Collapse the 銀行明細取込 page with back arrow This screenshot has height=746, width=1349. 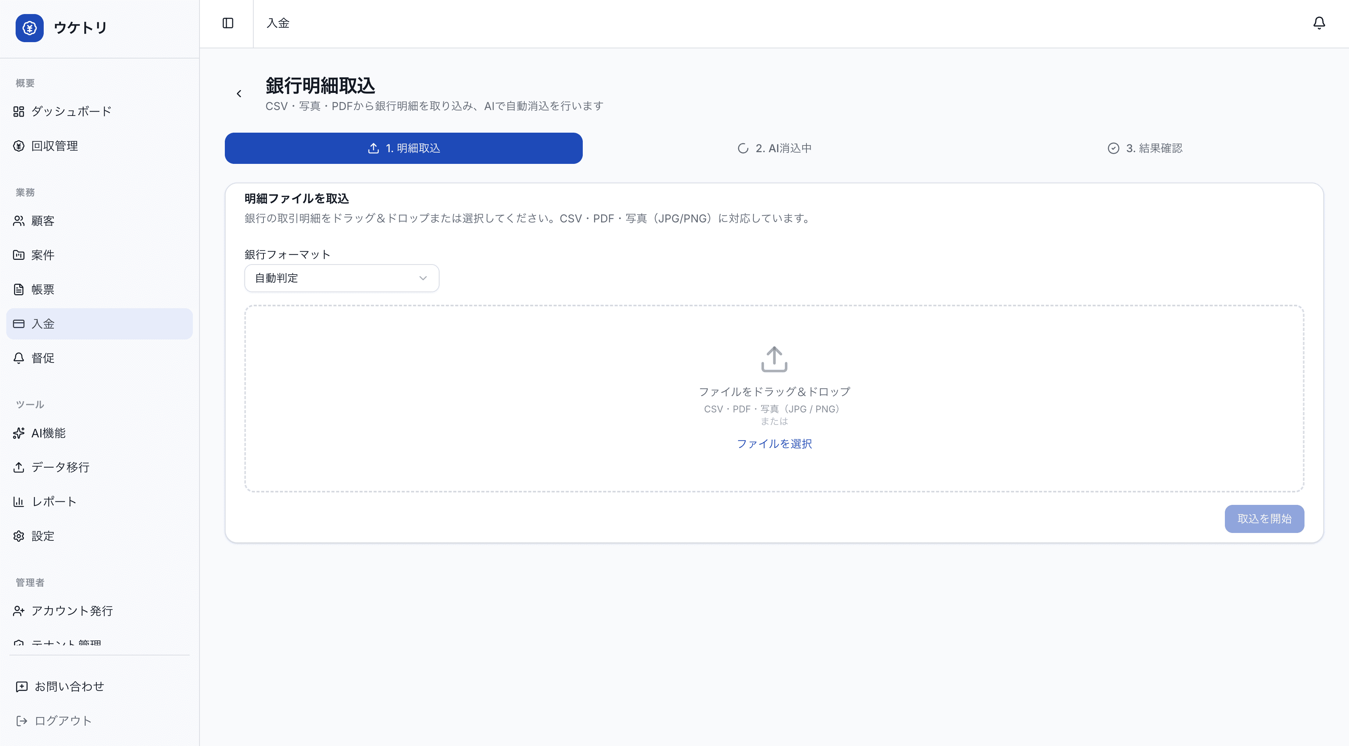pos(239,93)
